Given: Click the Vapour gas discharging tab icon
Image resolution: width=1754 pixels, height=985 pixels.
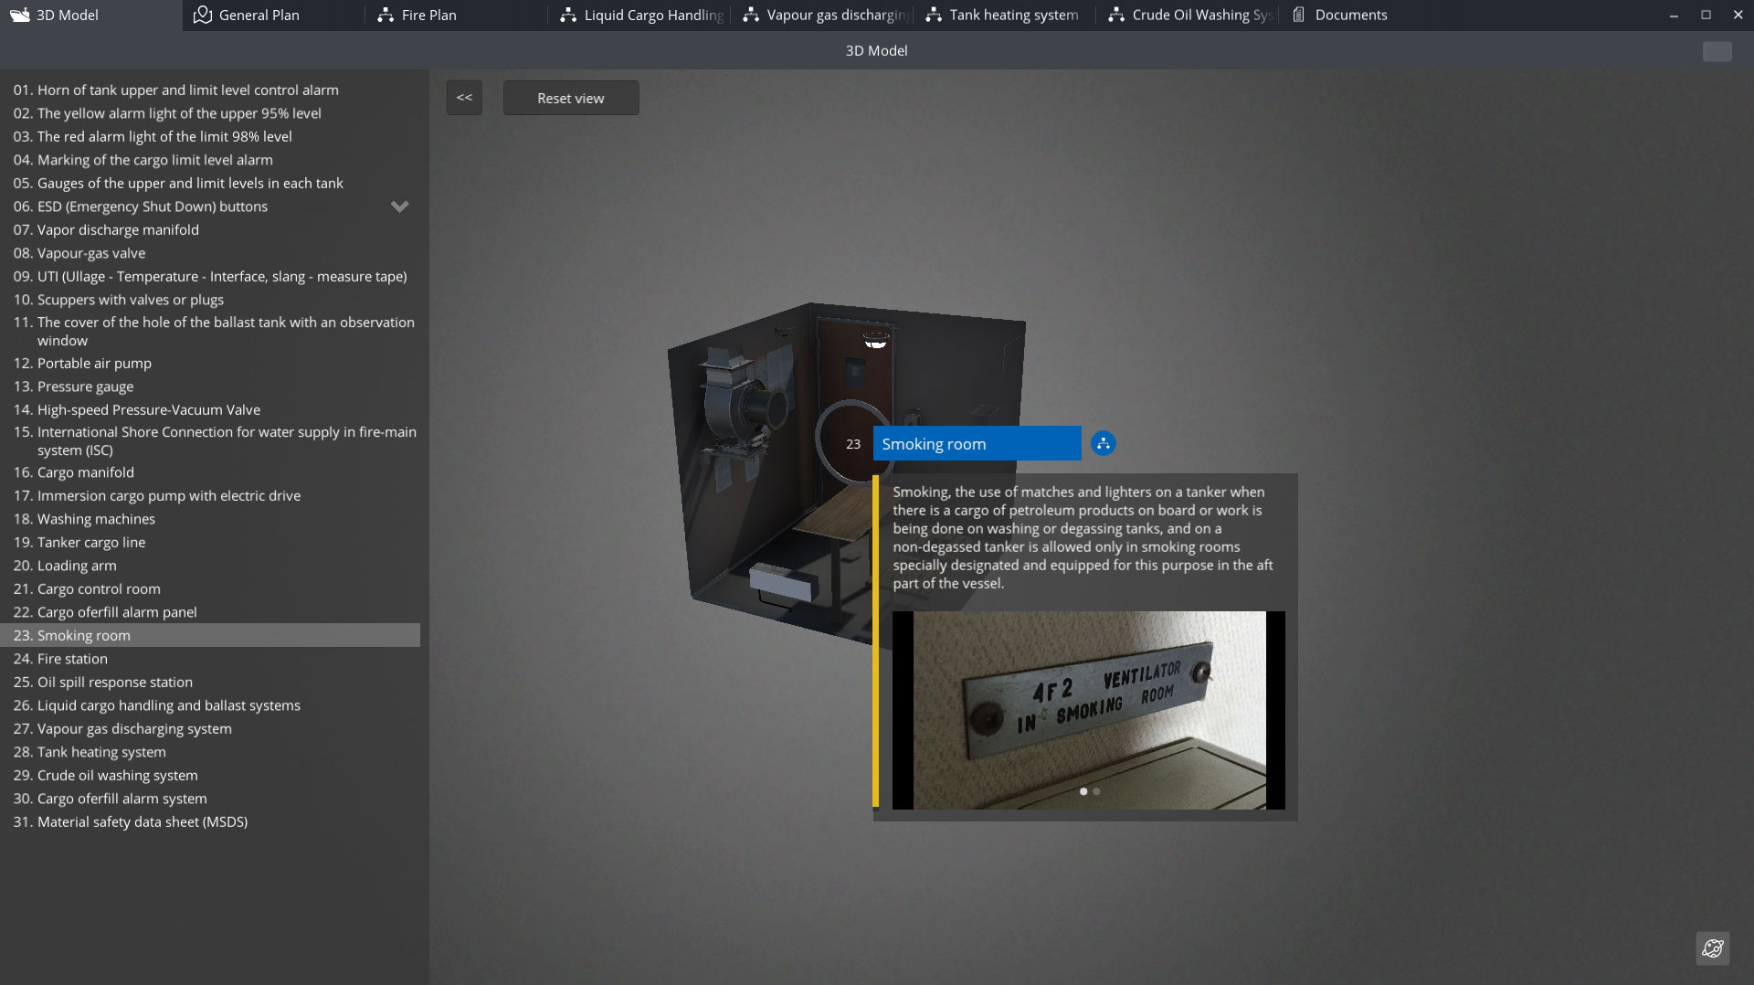Looking at the screenshot, I should [x=751, y=15].
